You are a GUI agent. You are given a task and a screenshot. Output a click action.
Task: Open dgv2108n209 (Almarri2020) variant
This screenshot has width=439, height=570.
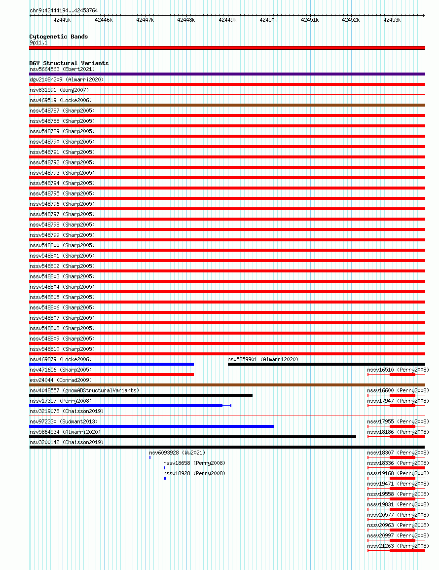click(67, 79)
